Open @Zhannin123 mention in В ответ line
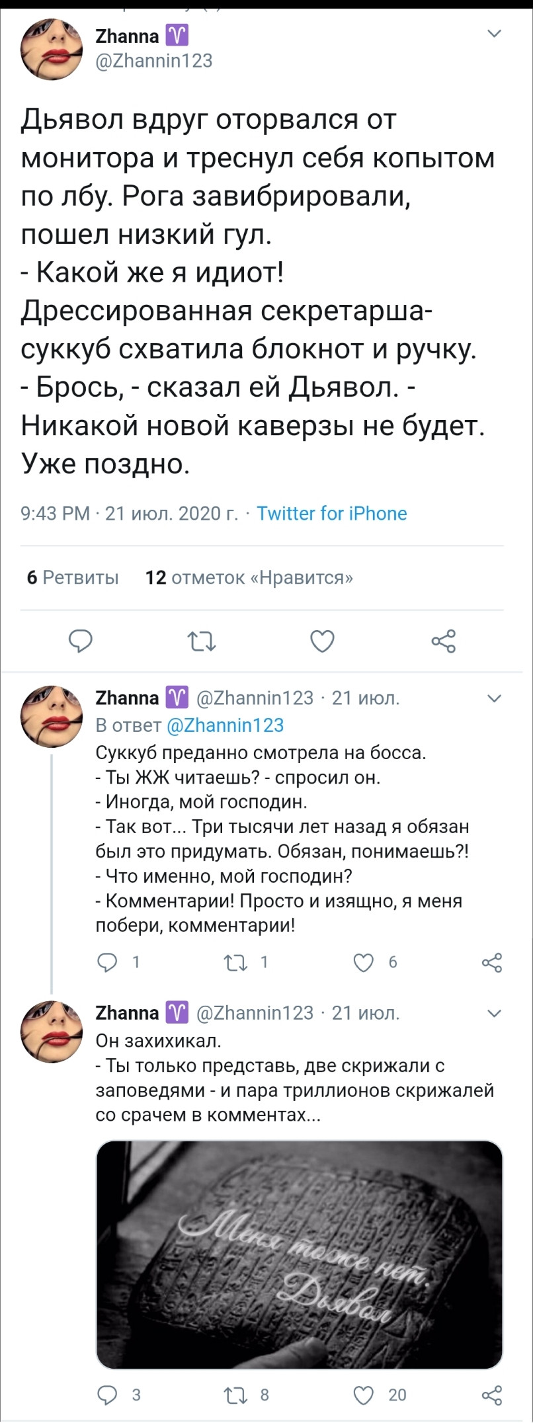Image resolution: width=533 pixels, height=1423 pixels. pos(225,725)
